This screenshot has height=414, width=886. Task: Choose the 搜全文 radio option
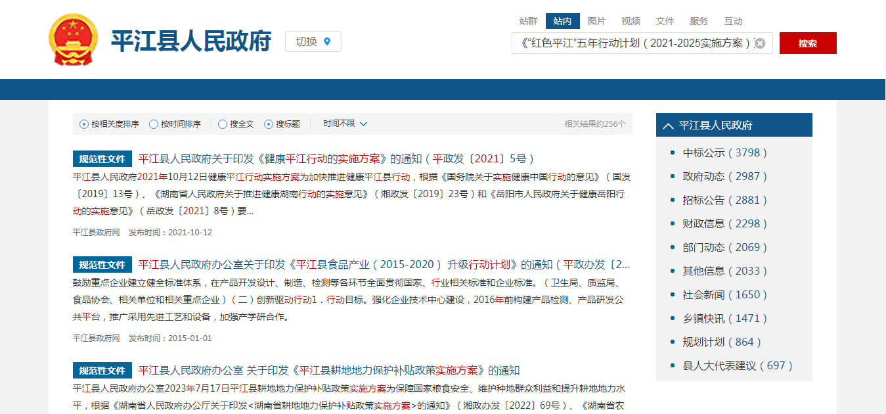[223, 124]
